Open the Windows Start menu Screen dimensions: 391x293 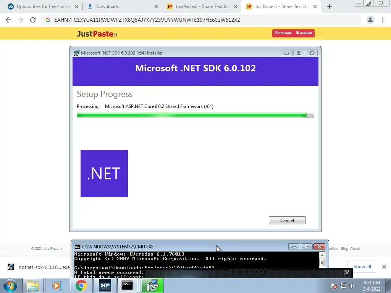click(x=10, y=285)
